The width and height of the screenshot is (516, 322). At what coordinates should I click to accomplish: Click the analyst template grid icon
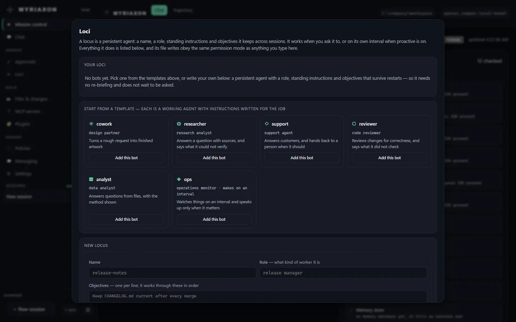[x=91, y=179]
